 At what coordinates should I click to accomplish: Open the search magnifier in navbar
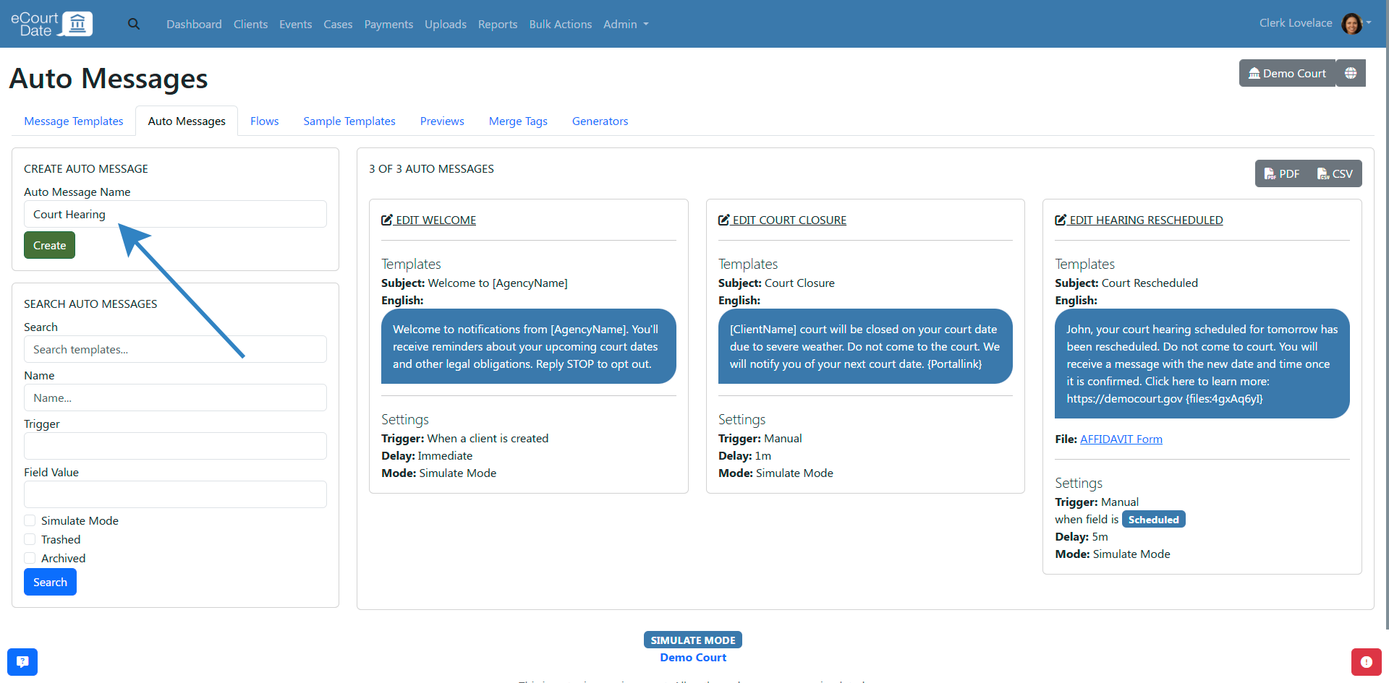(x=134, y=24)
